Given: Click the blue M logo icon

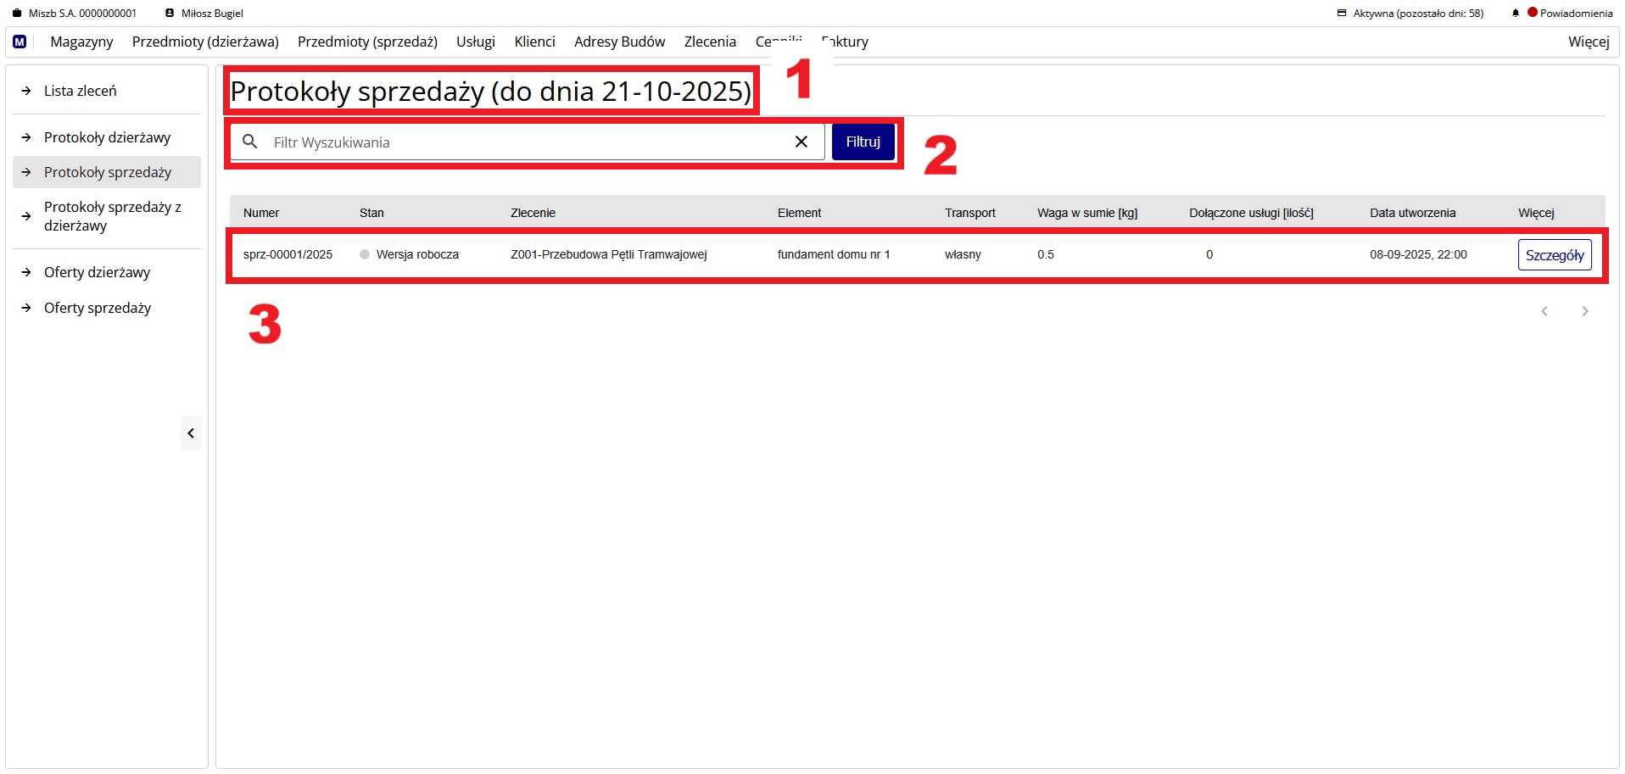Looking at the screenshot, I should [x=20, y=42].
